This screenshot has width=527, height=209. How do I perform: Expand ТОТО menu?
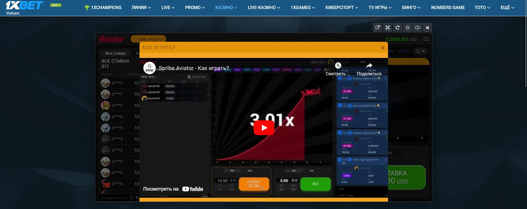point(482,8)
